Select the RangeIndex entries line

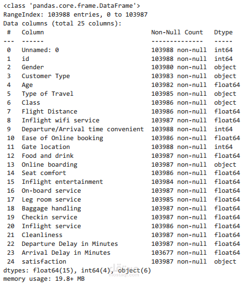[75, 14]
